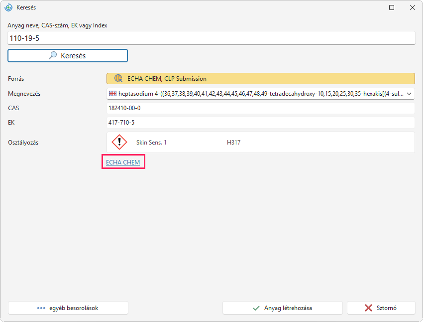Click the ECHA CHEM, CLP Submission source bar
The image size is (423, 322).
pos(261,79)
